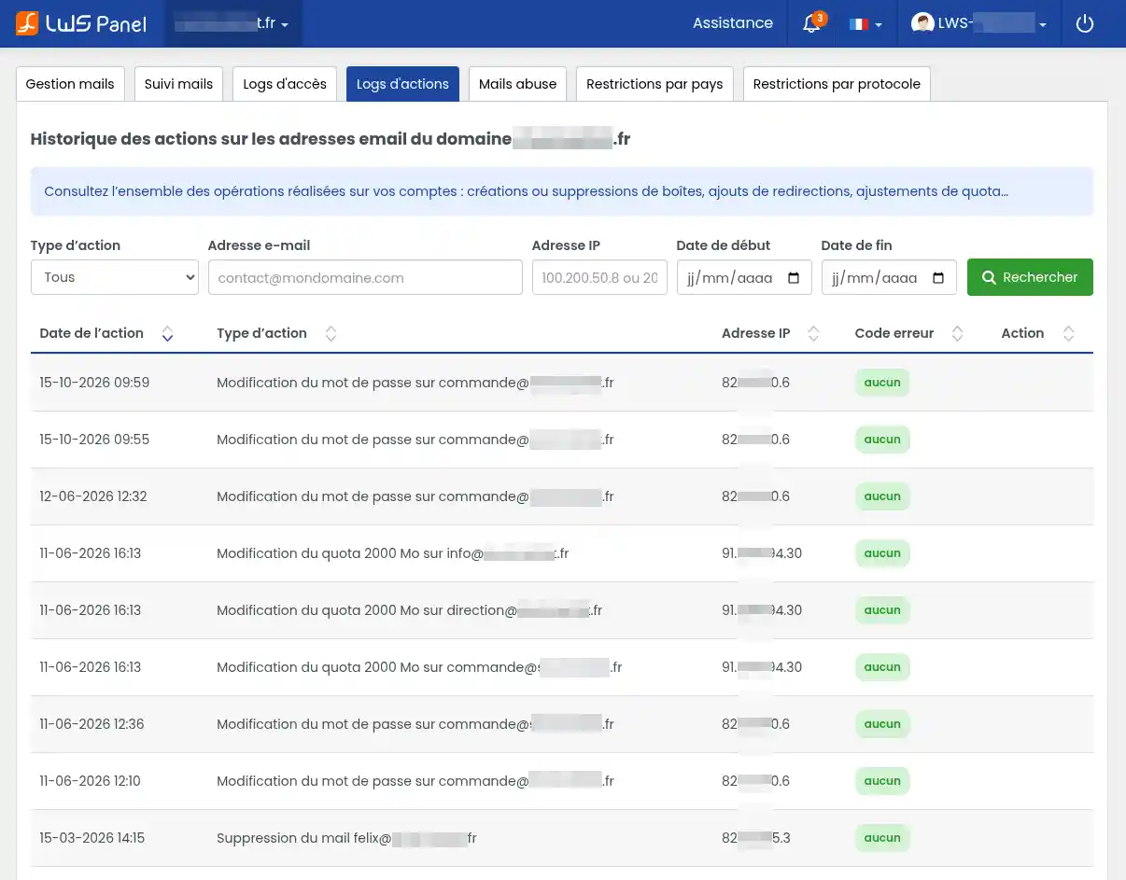Focus the Adresse e-mail input field
1126x880 pixels.
click(365, 277)
